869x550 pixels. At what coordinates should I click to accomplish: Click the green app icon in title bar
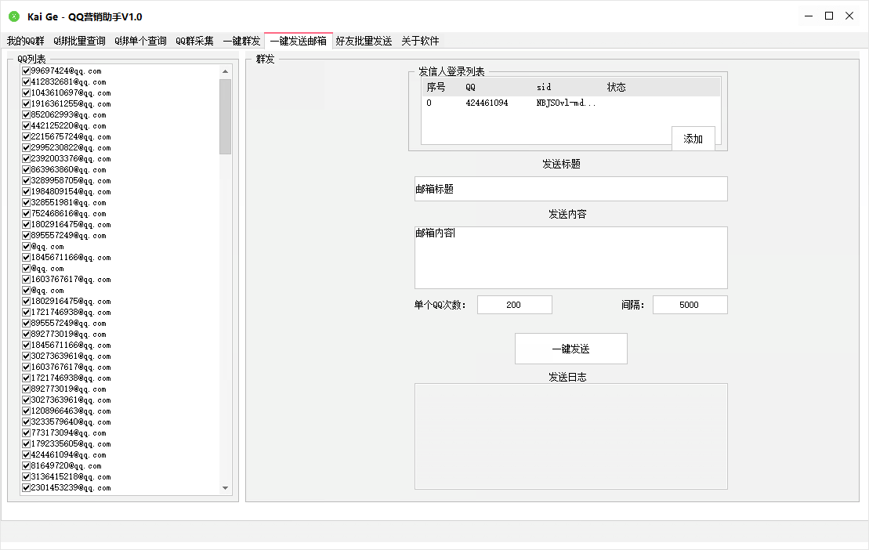[14, 16]
